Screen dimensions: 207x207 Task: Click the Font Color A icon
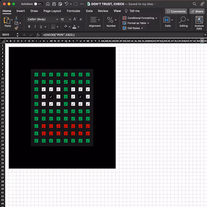75,26
